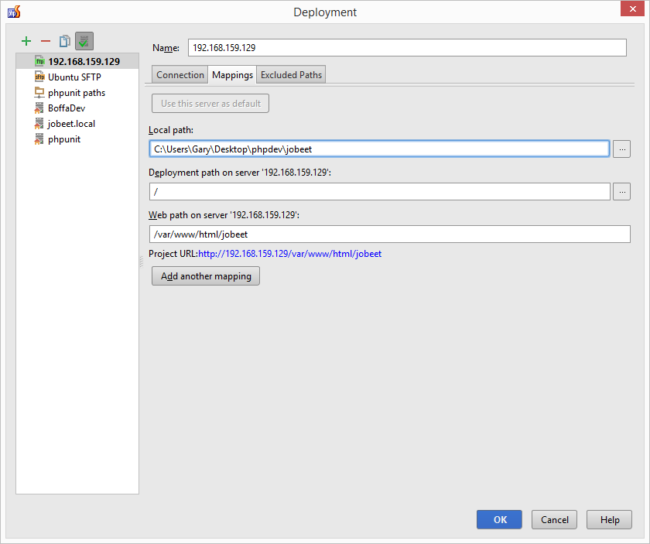Switch to the Excluded Paths tab
This screenshot has height=544, width=650.
[291, 74]
